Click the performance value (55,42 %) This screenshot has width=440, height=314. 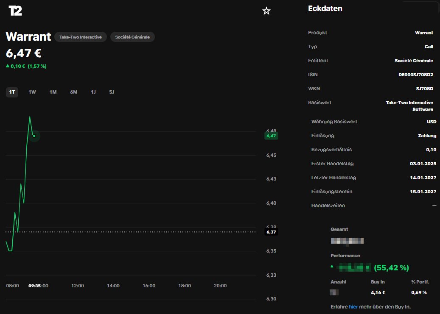(391, 268)
